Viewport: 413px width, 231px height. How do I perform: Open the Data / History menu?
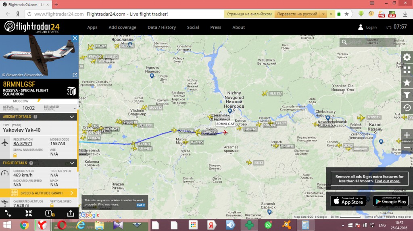pos(162,27)
